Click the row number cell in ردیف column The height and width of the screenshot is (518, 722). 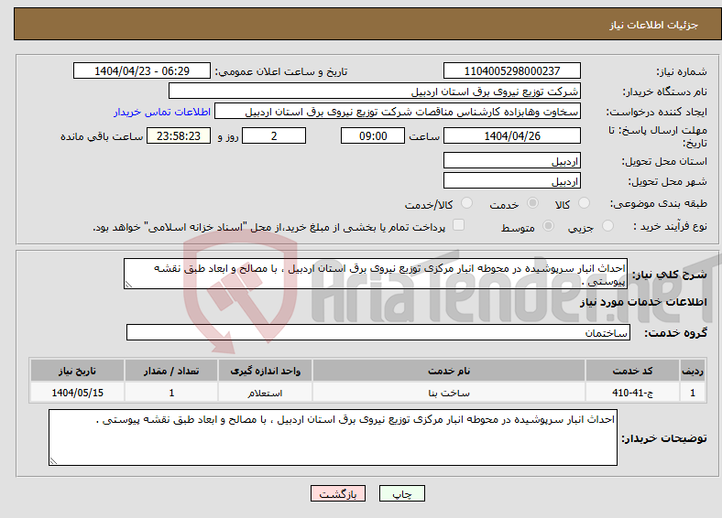(x=693, y=393)
